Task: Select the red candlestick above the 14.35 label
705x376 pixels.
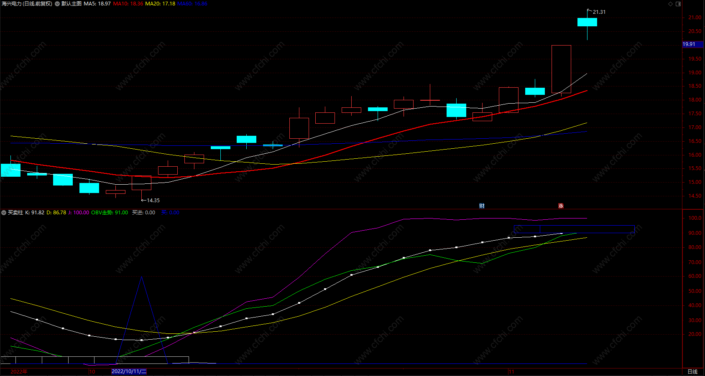Action: coord(141,183)
